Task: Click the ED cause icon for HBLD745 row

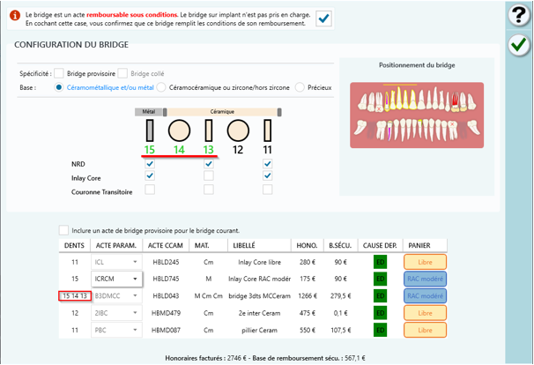Action: pos(380,279)
